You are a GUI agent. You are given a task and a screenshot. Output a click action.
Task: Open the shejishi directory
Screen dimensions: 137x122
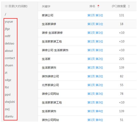pos(10,102)
